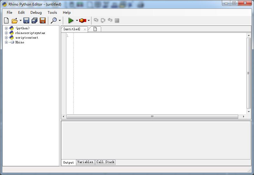Viewport: 254px width, 175px height.
Task: Click the editor horizontal scrollbar thumb
Action: [x=152, y=116]
